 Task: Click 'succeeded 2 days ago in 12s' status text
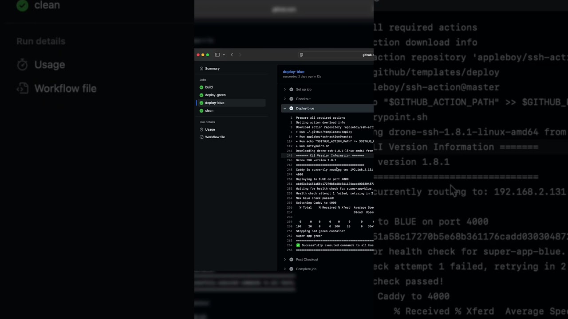(x=302, y=77)
